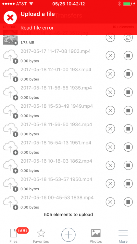Open the Photos tab
The image size is (137, 244).
[x=96, y=236]
